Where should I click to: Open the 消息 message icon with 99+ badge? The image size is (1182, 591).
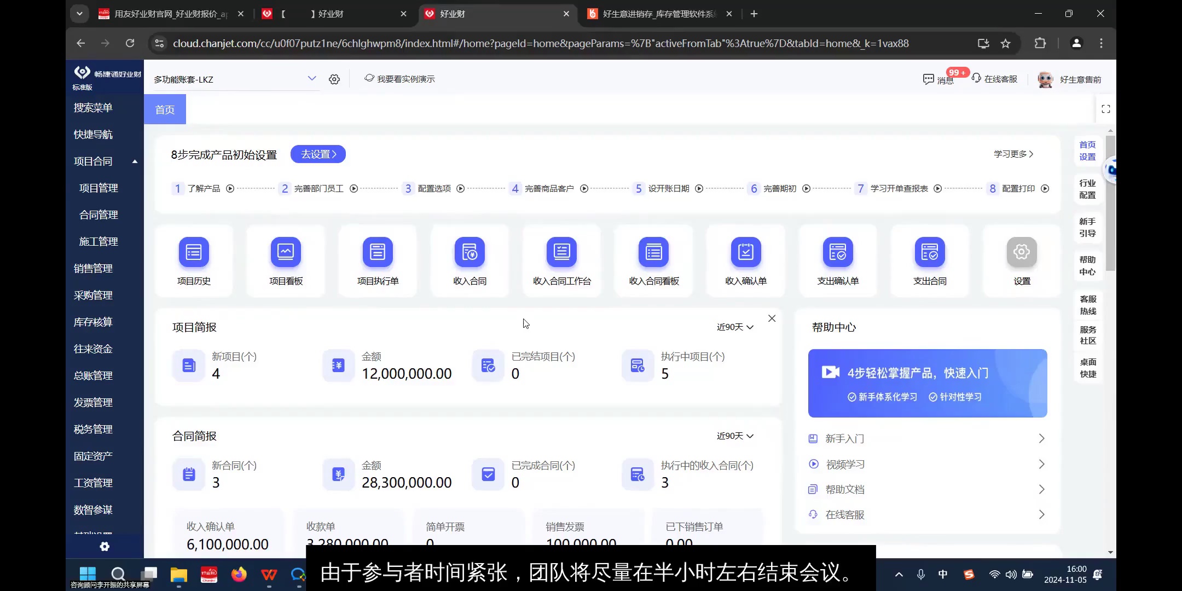pyautogui.click(x=929, y=79)
